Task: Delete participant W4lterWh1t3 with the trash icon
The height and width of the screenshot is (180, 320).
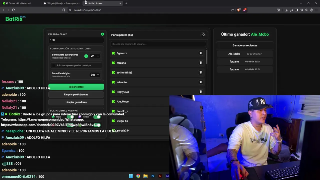Action: (200, 72)
